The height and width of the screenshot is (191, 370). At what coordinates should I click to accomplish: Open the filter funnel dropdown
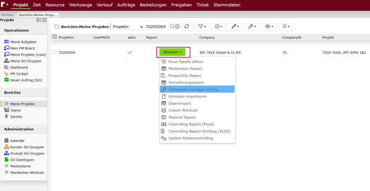pos(202,27)
